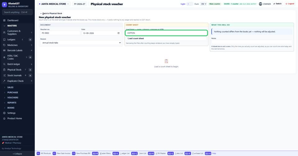This screenshot has width=298, height=156.
Task: Add new Stock Journal with plus button
Action: (x=30, y=76)
